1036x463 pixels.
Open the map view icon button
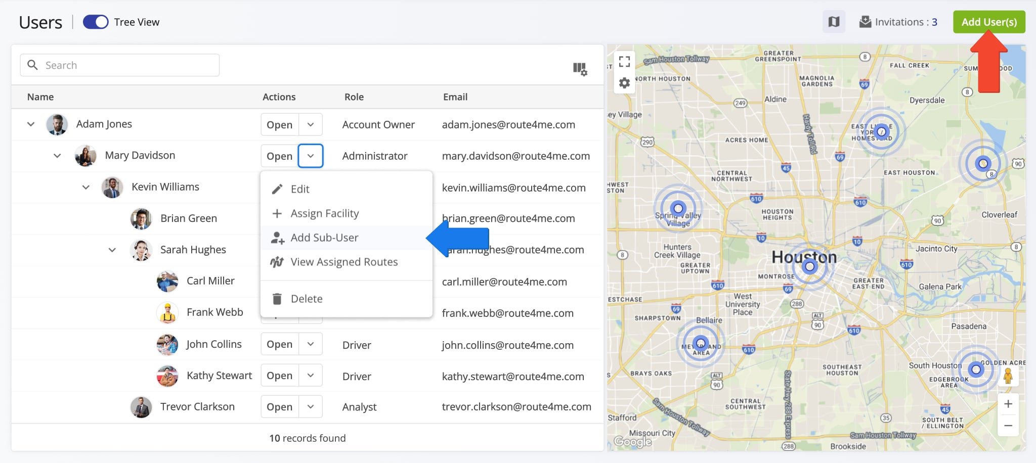[x=834, y=22]
